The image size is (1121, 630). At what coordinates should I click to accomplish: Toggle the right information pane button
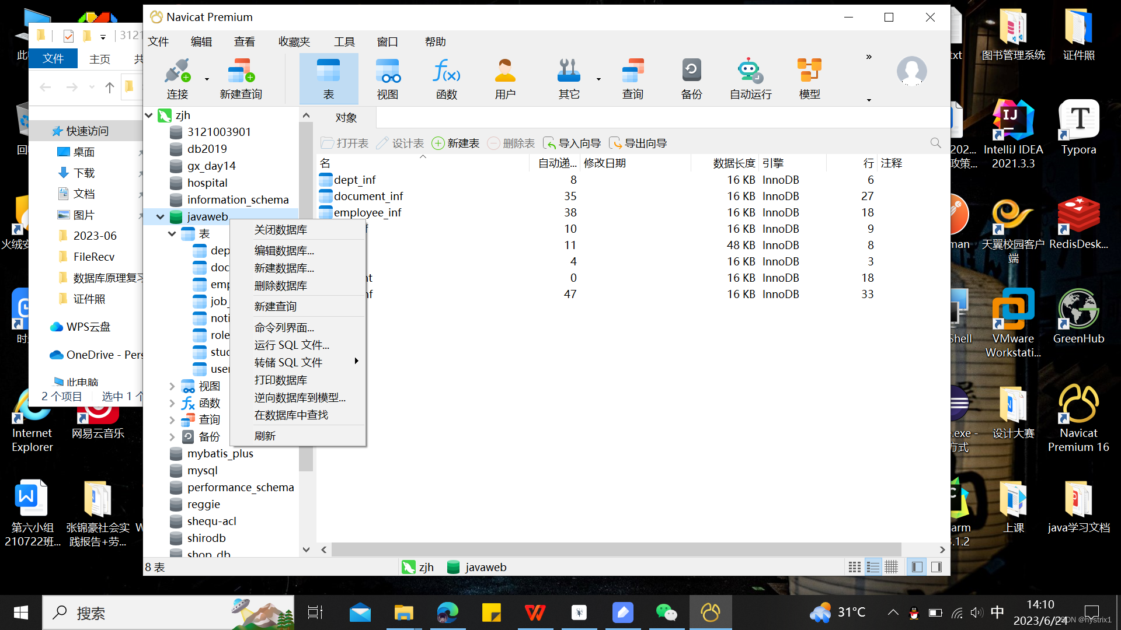(x=937, y=567)
